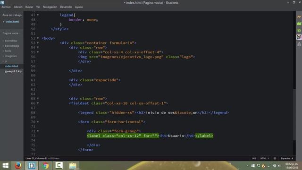Open File Explorer from the taskbar
Screen dimensions: 302x170
73,166
